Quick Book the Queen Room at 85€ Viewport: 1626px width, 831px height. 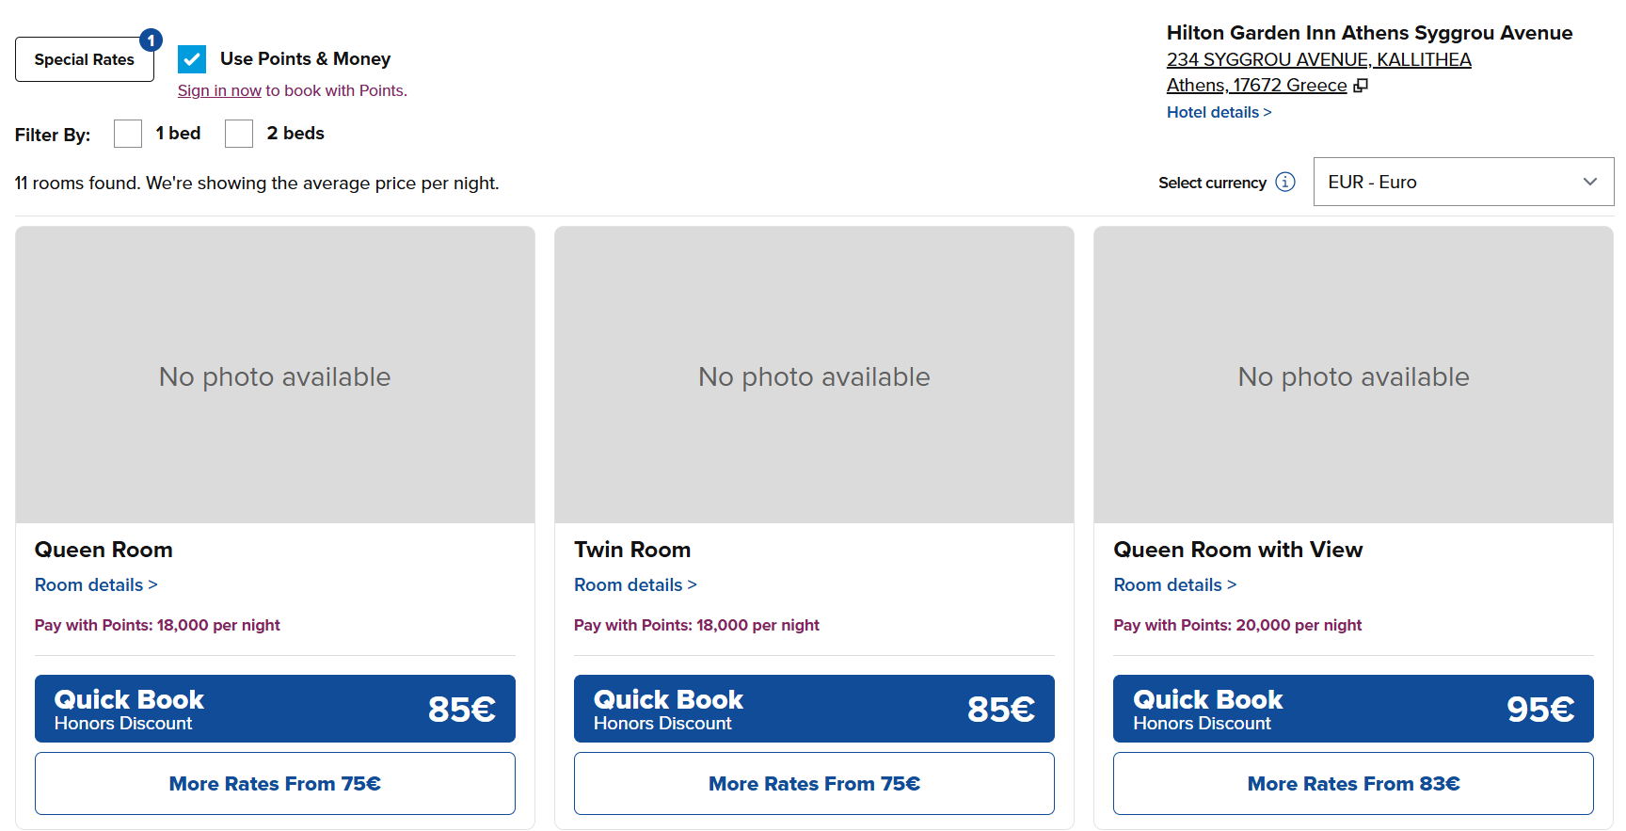(275, 709)
